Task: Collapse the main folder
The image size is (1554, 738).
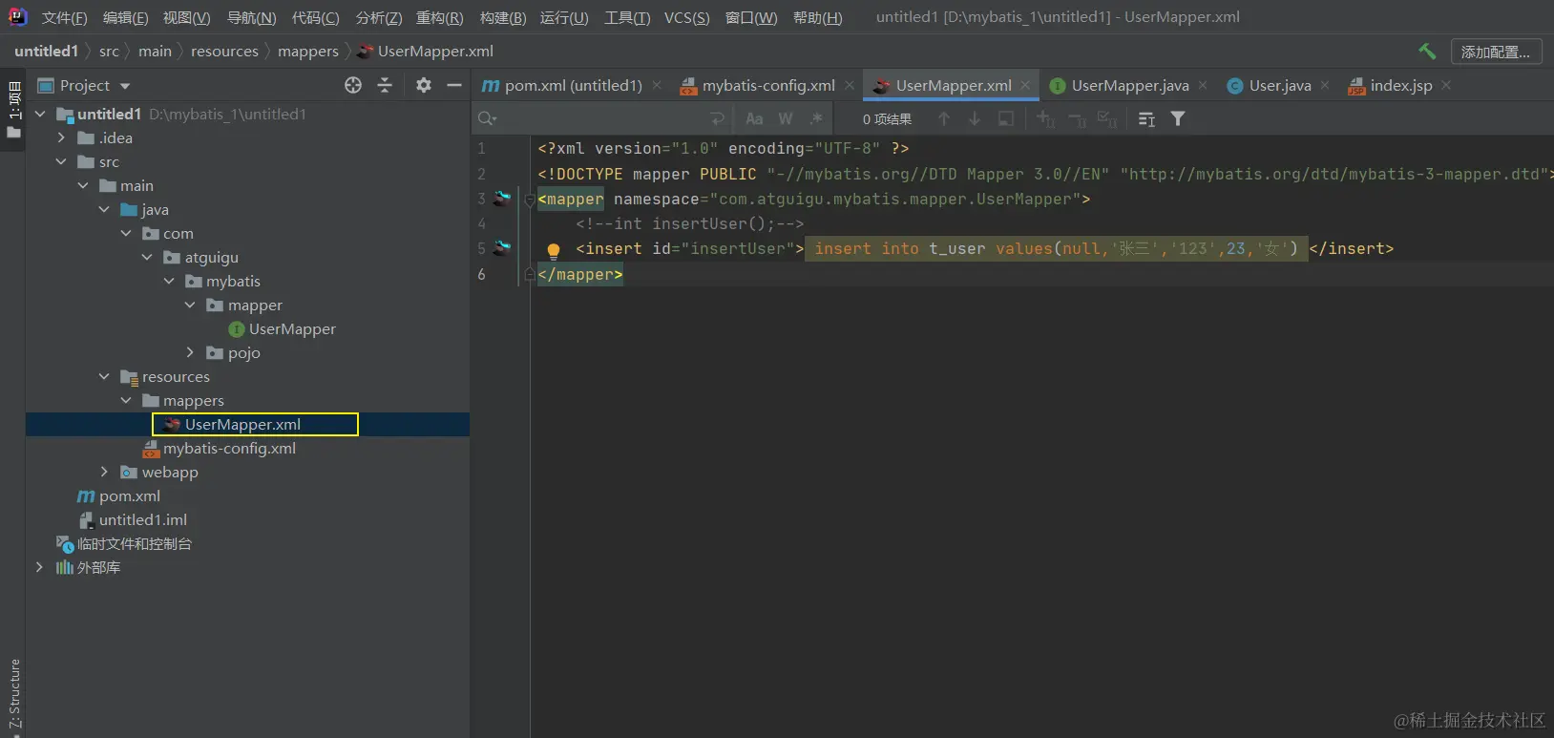Action: (83, 185)
